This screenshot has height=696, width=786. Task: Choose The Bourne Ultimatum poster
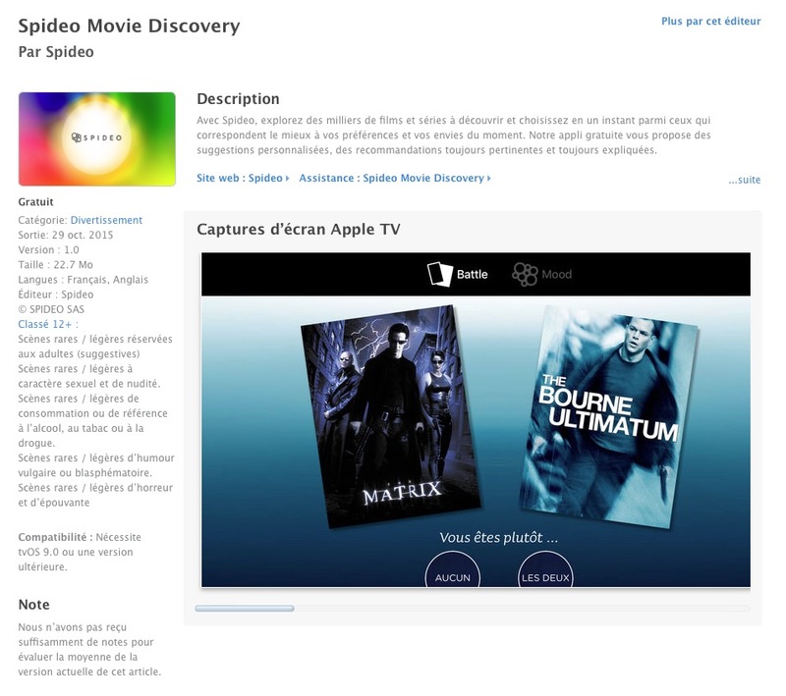point(609,416)
